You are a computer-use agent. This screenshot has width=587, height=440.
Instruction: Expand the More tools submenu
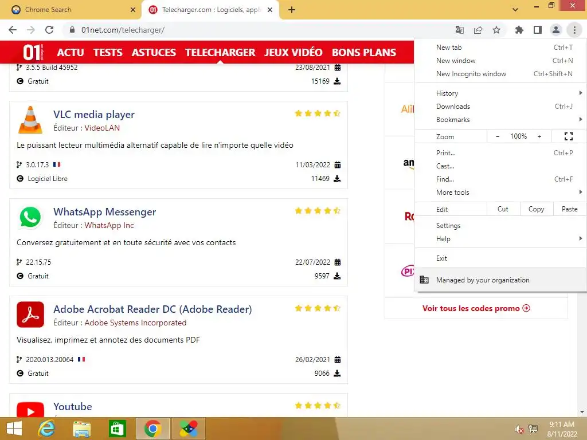pos(500,192)
